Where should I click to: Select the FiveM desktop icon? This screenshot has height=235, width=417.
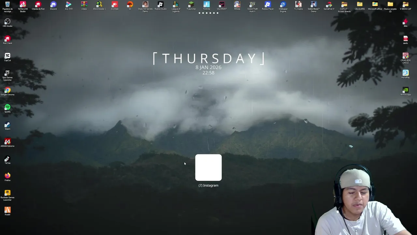(x=7, y=211)
